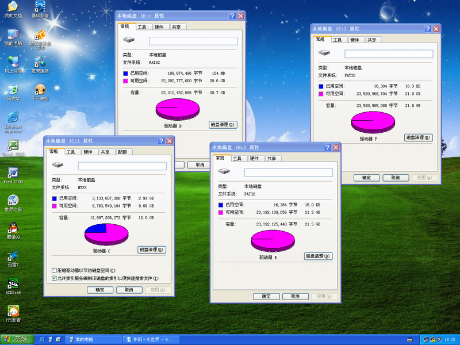Image resolution: width=460 pixels, height=345 pixels.
Task: Click the PPS影音 desktop icon
Action: [13, 314]
